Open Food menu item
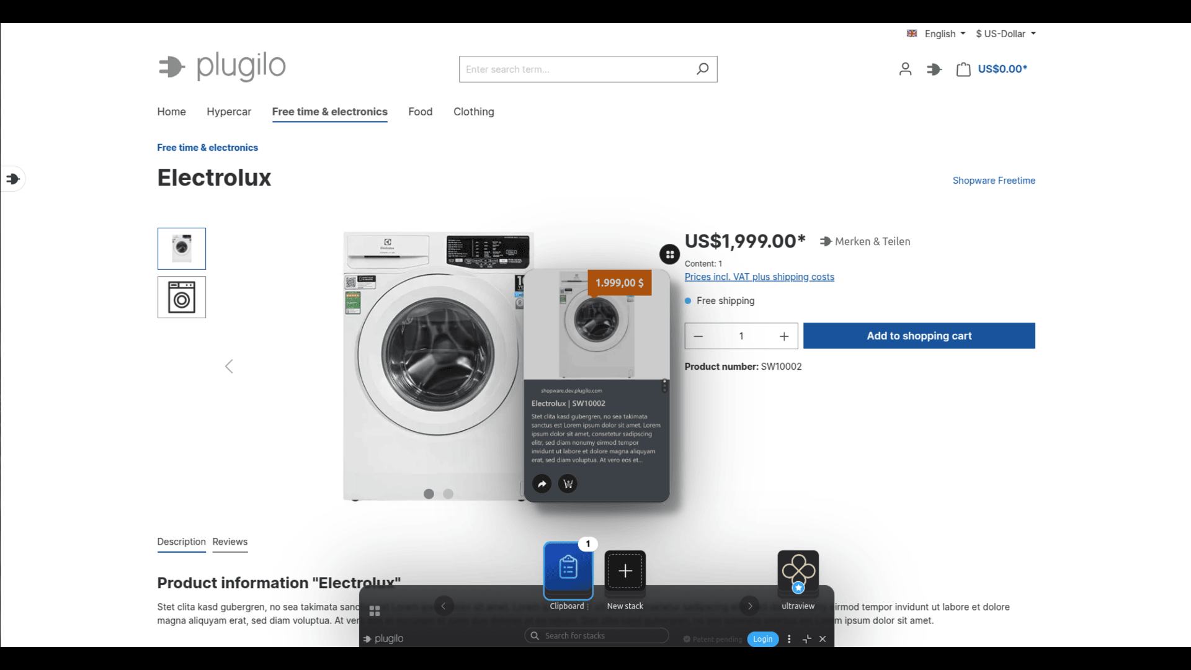1191x670 pixels. pos(420,112)
